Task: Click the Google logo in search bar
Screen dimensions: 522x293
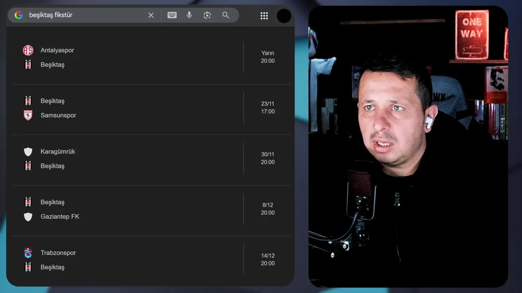Action: pos(19,15)
